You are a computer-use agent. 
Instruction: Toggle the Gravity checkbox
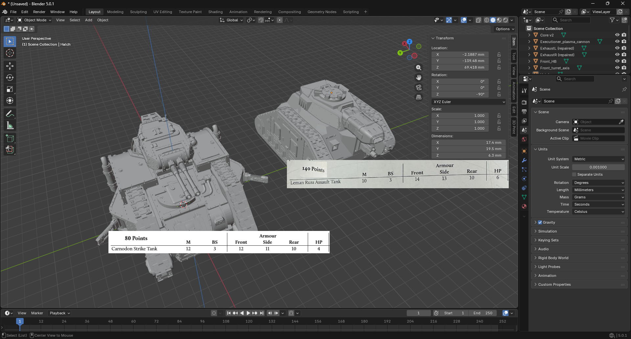[x=540, y=222]
